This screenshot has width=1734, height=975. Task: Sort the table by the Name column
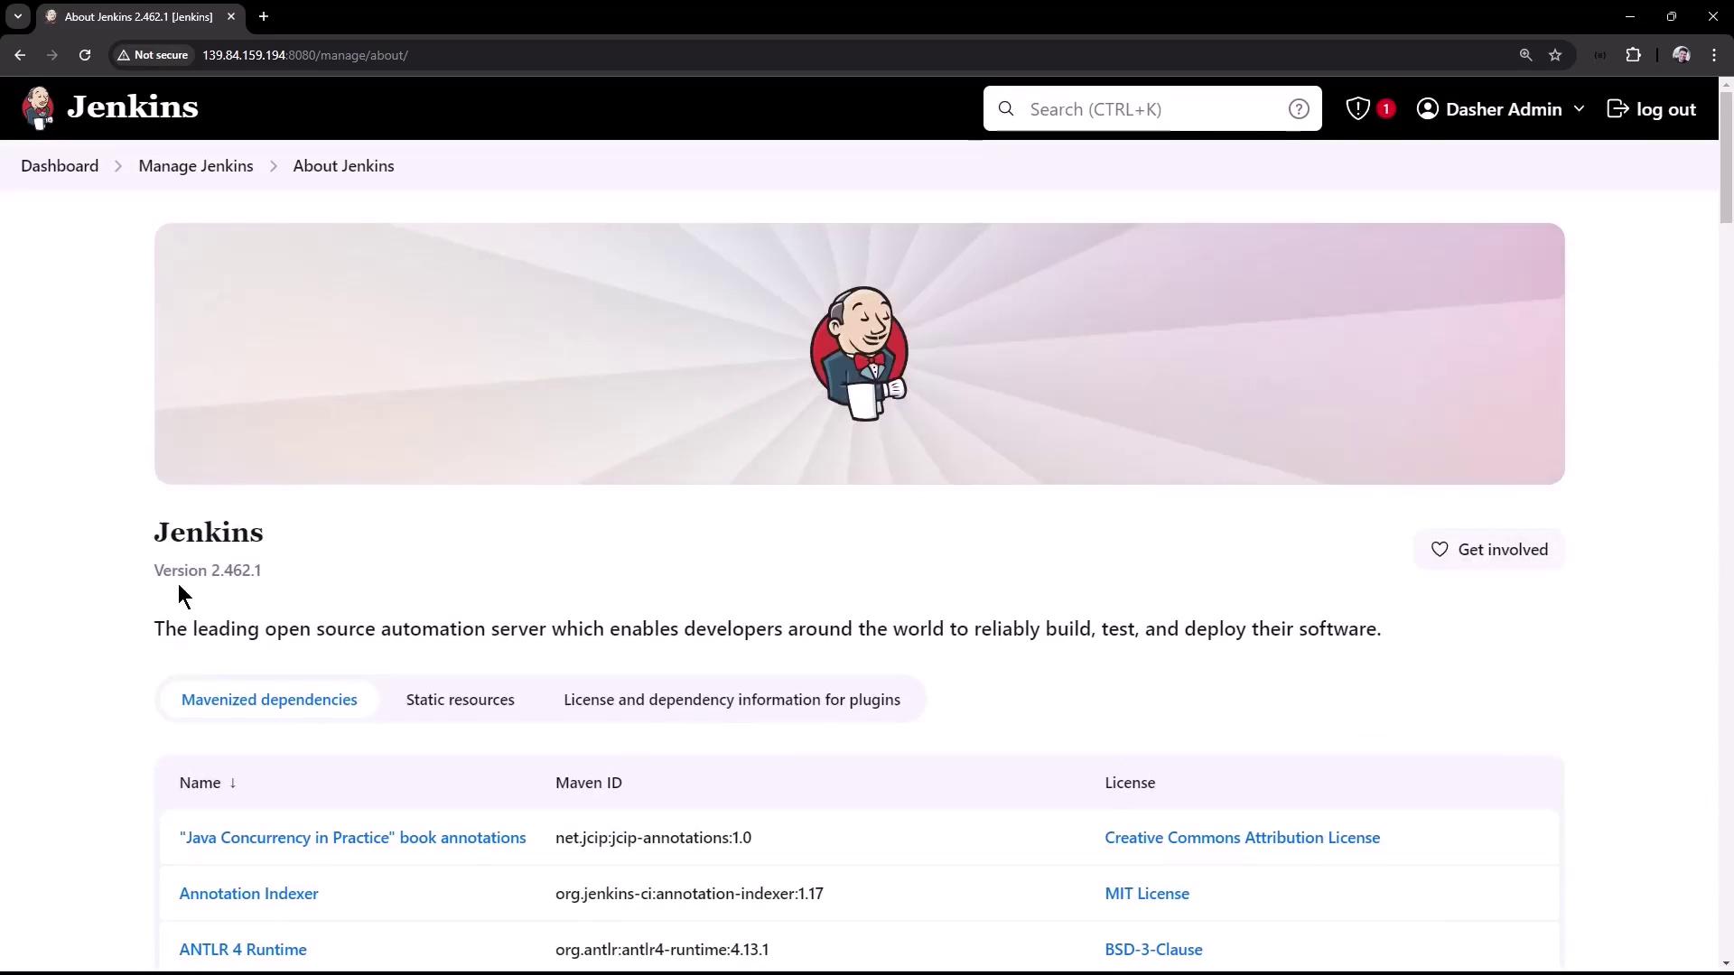point(207,783)
